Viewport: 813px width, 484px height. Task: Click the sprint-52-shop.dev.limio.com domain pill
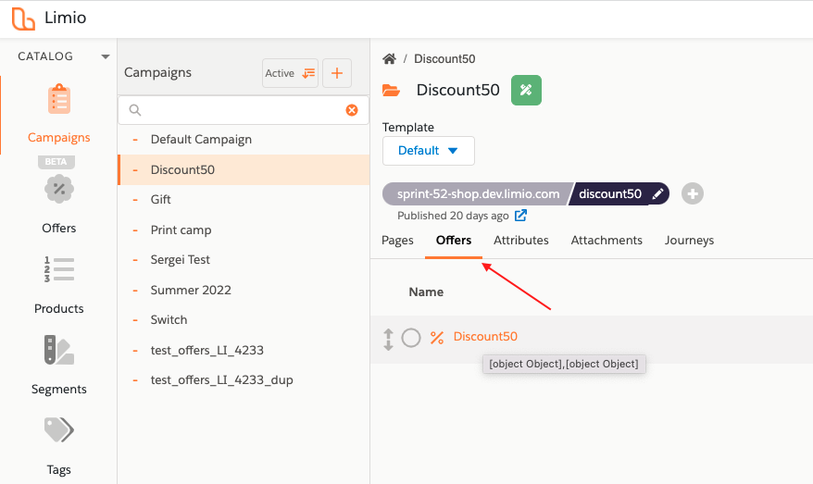[x=478, y=193]
